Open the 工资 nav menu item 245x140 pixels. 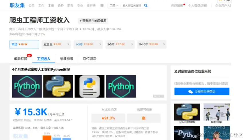[51, 6]
